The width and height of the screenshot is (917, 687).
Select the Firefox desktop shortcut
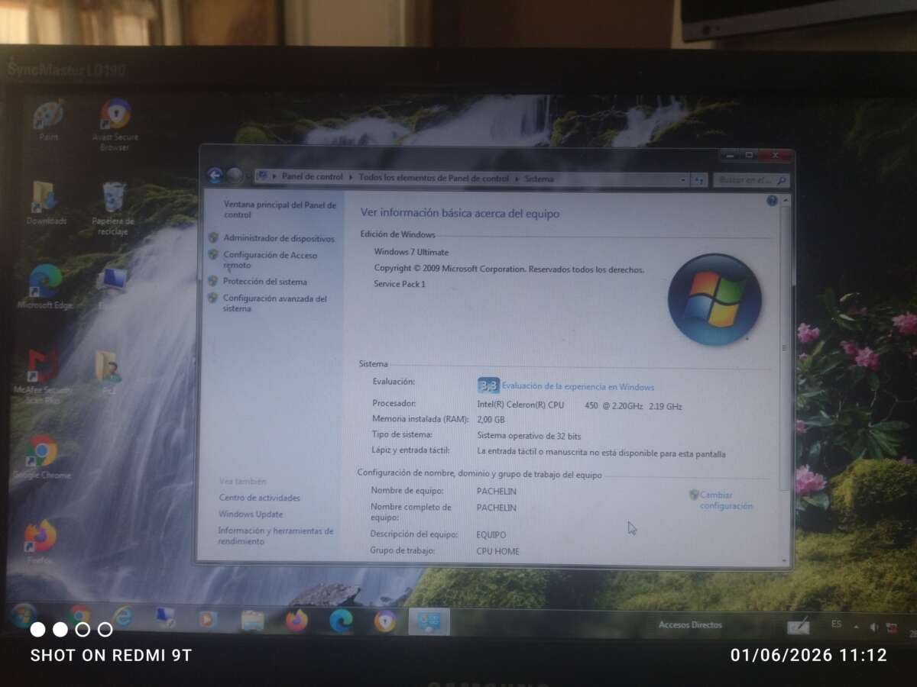(40, 542)
